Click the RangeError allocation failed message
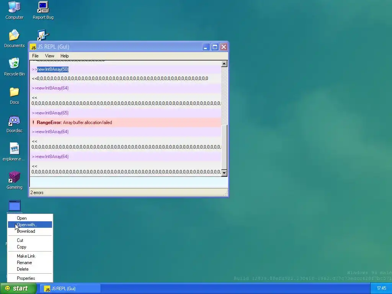 125,122
